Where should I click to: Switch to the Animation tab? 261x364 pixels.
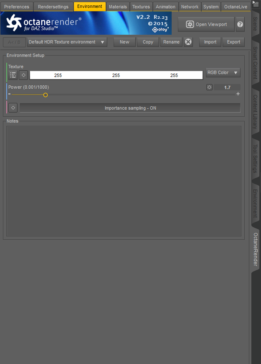tap(165, 7)
